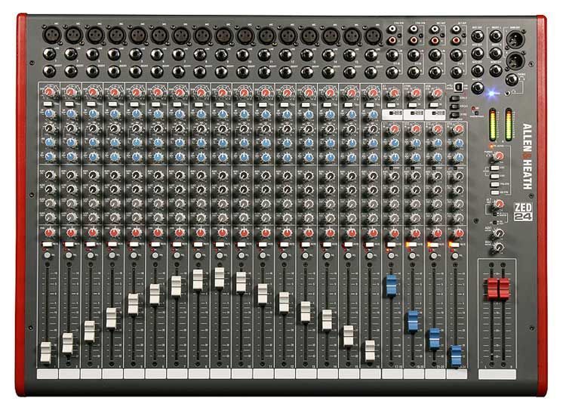Enable PFL on channel 16
Image resolution: width=566 pixels, height=413 pixels.
(x=370, y=255)
